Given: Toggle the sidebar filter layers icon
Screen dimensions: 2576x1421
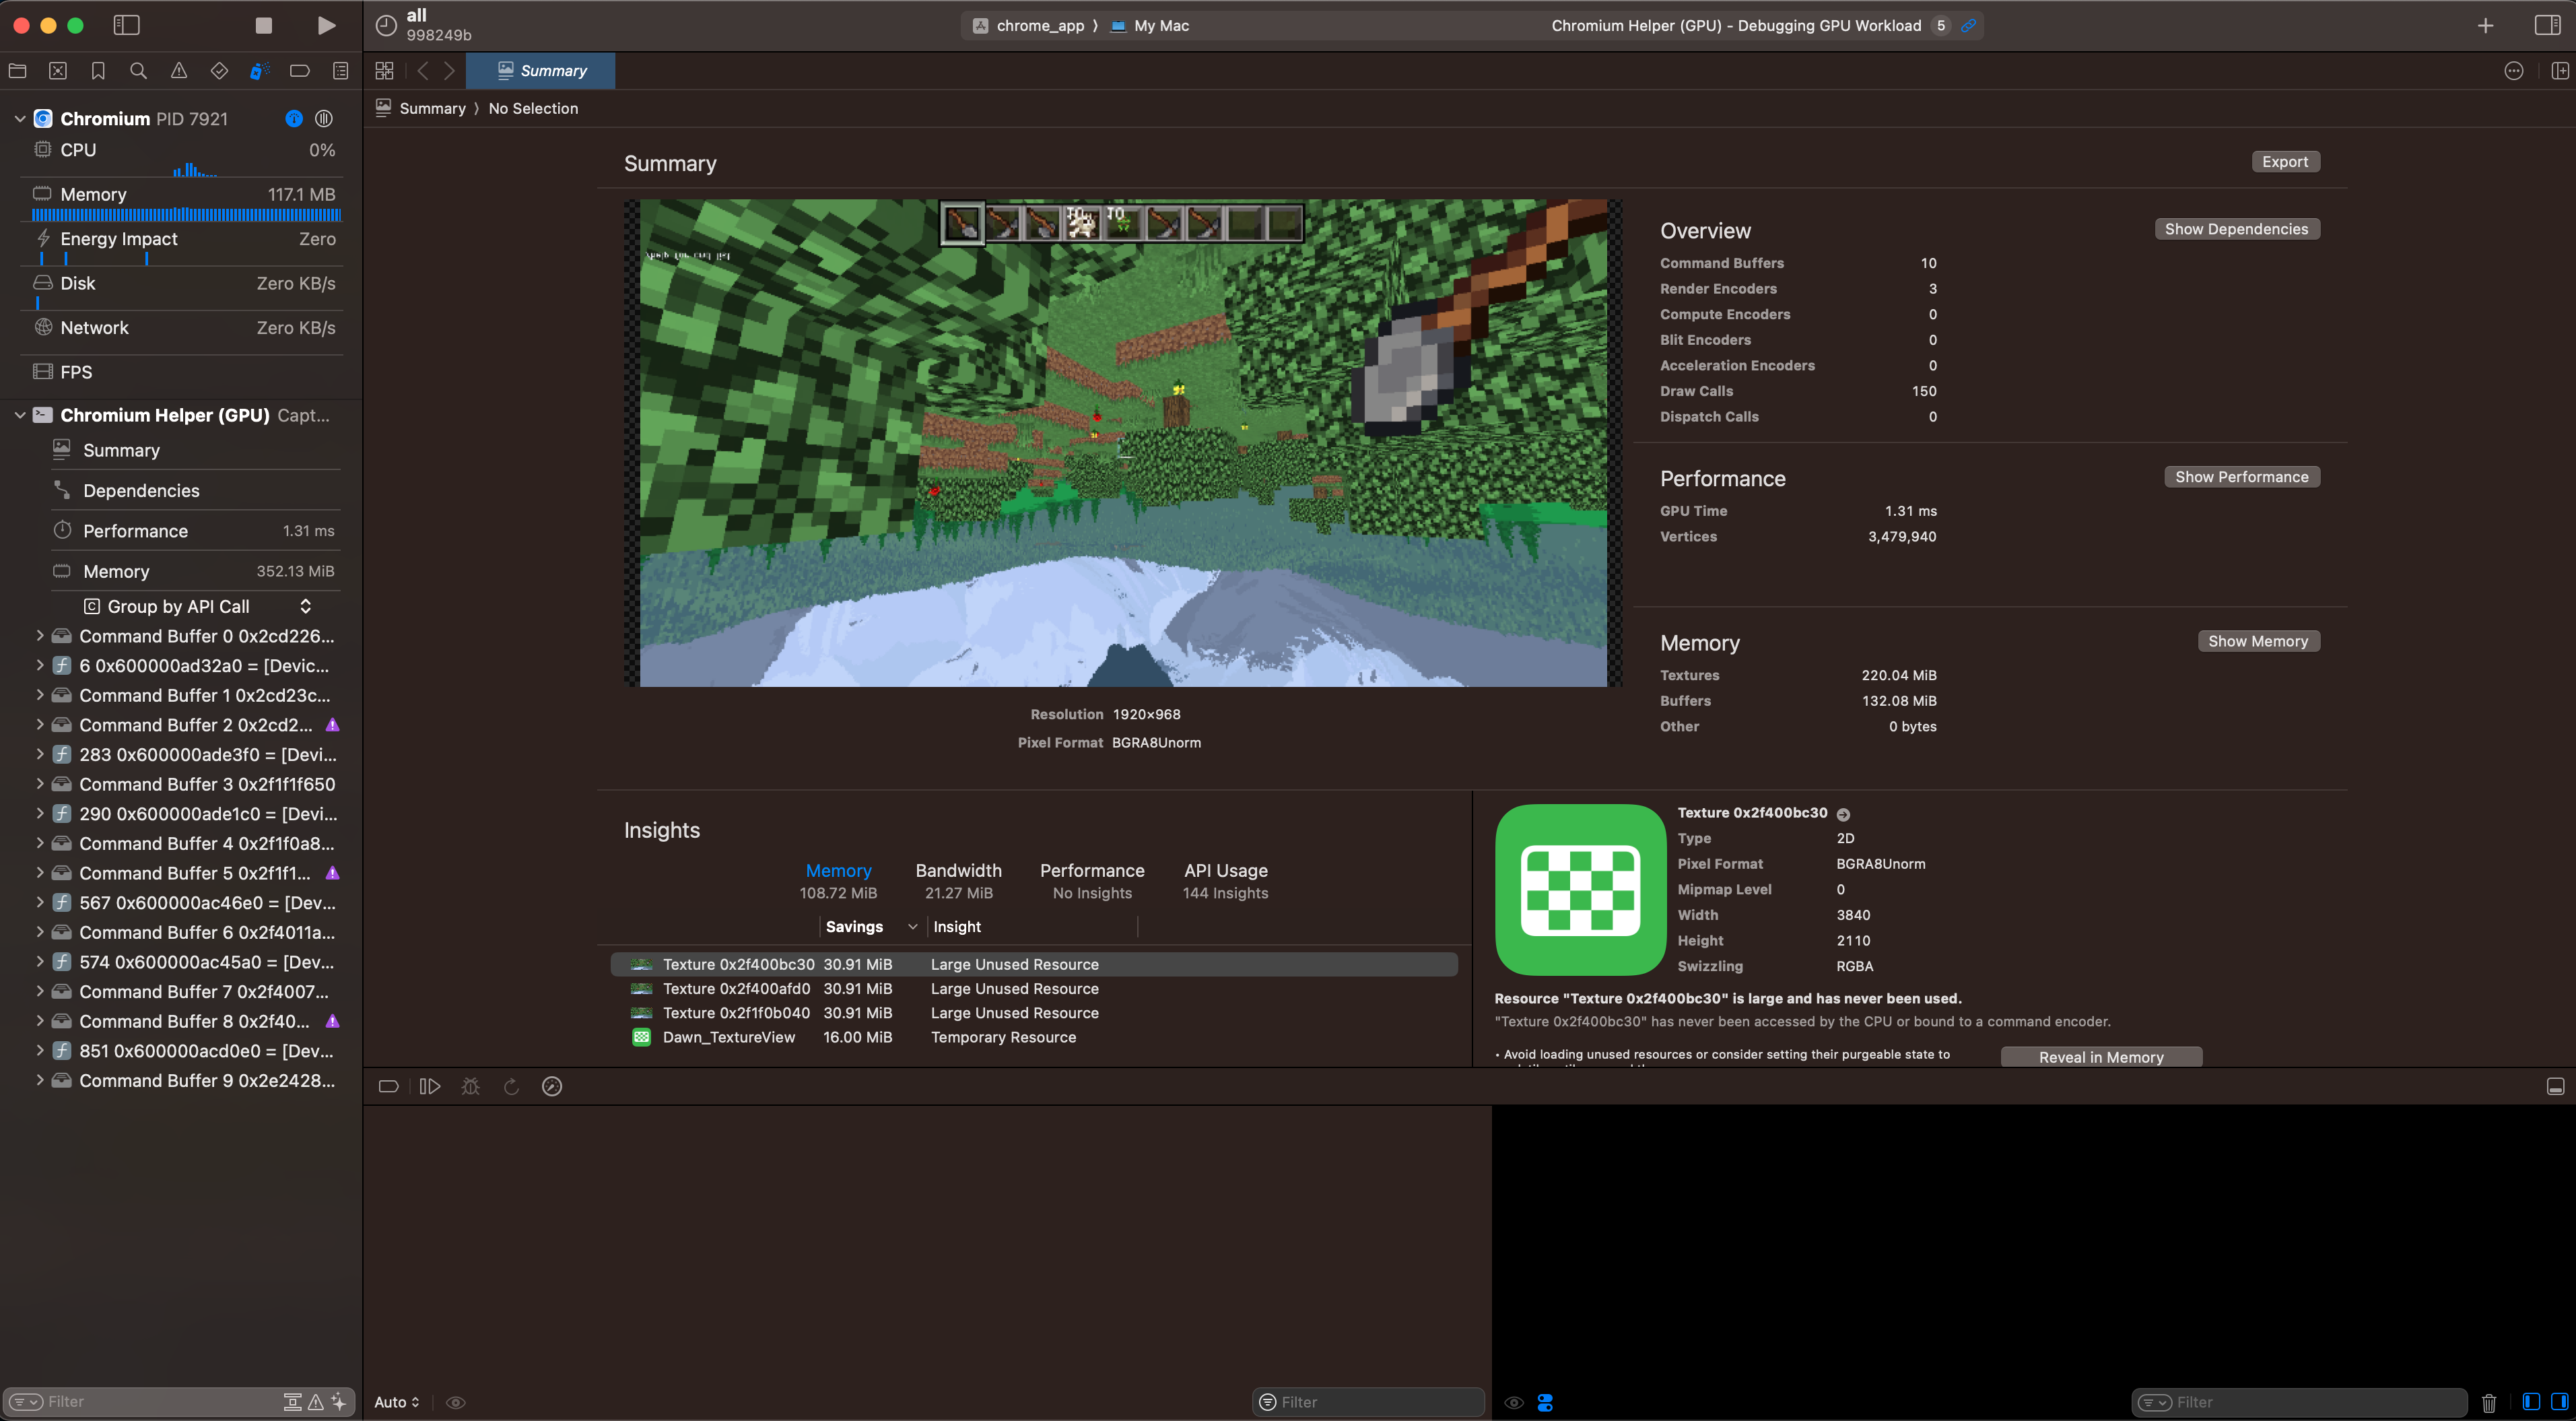Looking at the screenshot, I should coord(292,1402).
